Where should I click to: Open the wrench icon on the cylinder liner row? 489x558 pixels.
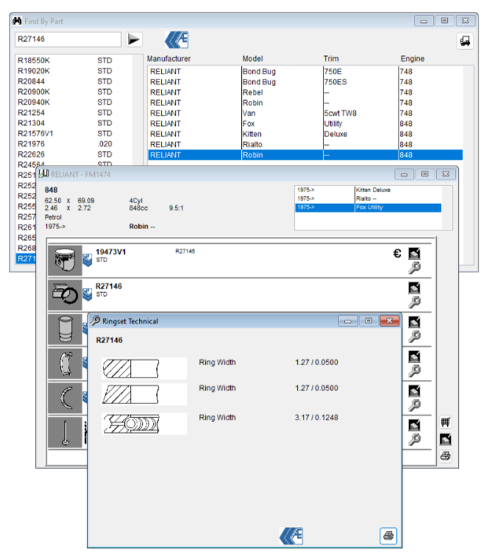point(414,336)
